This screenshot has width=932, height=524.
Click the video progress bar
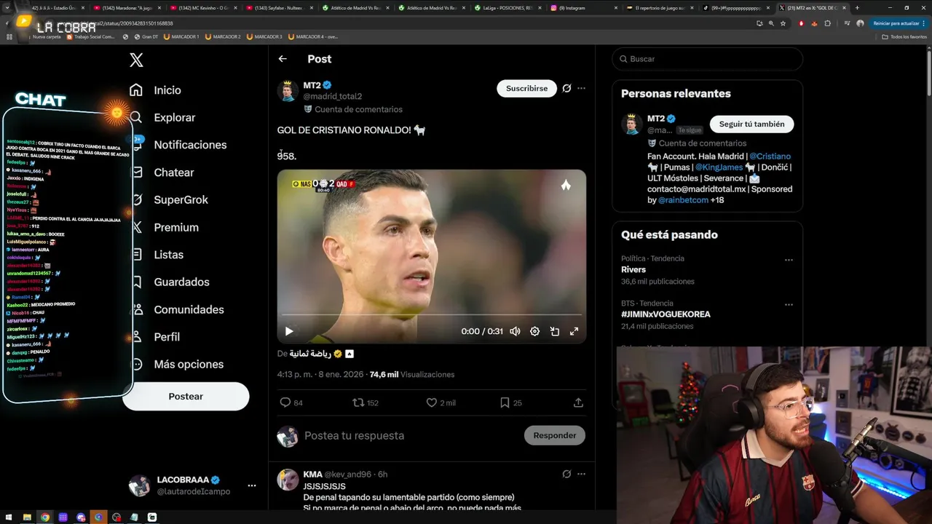tap(432, 315)
